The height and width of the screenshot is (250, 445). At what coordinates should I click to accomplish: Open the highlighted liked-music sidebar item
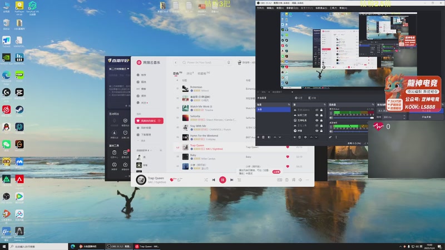click(149, 121)
